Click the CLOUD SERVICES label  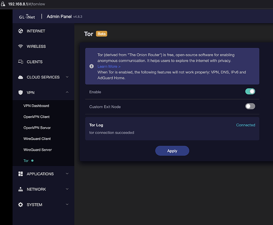[x=43, y=77]
